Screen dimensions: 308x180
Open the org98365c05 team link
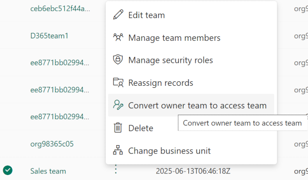(52, 144)
